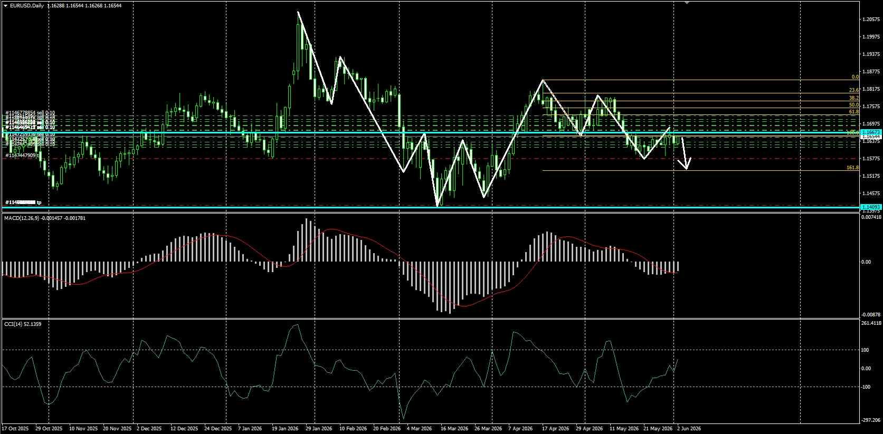Click the -297.206 CCI scale value
This screenshot has height=434, width=883.
pos(870,420)
